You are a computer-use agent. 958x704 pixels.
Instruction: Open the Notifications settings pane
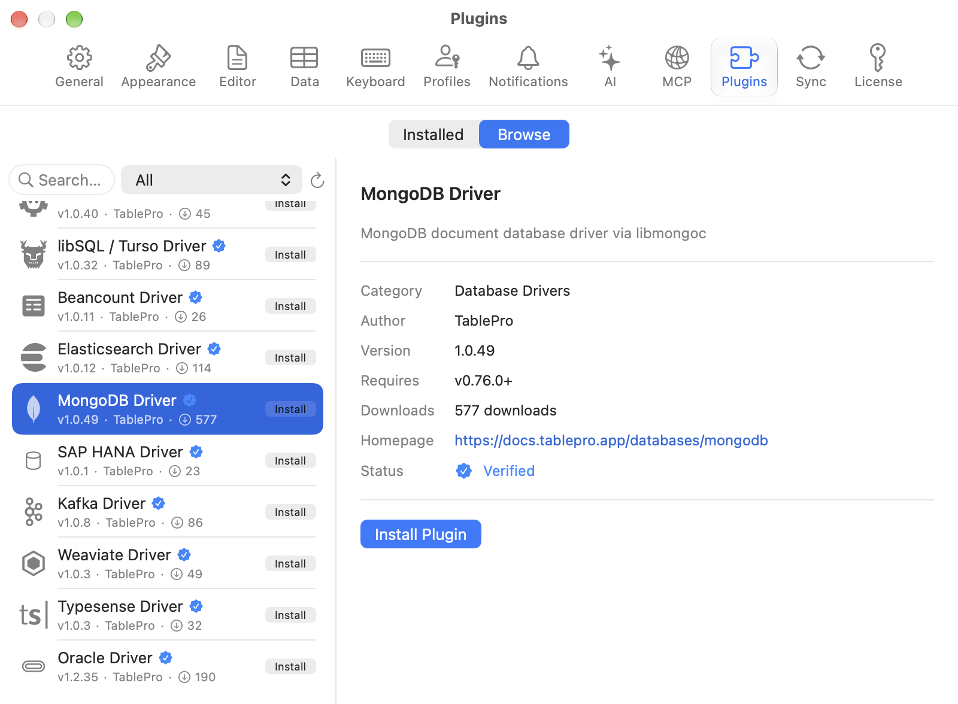(x=528, y=67)
